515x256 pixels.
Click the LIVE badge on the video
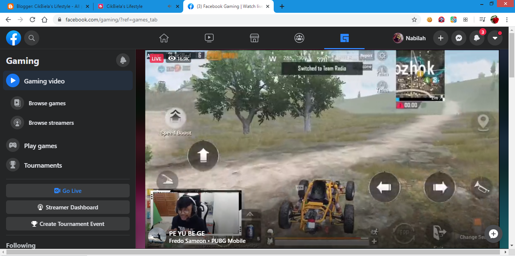click(156, 59)
